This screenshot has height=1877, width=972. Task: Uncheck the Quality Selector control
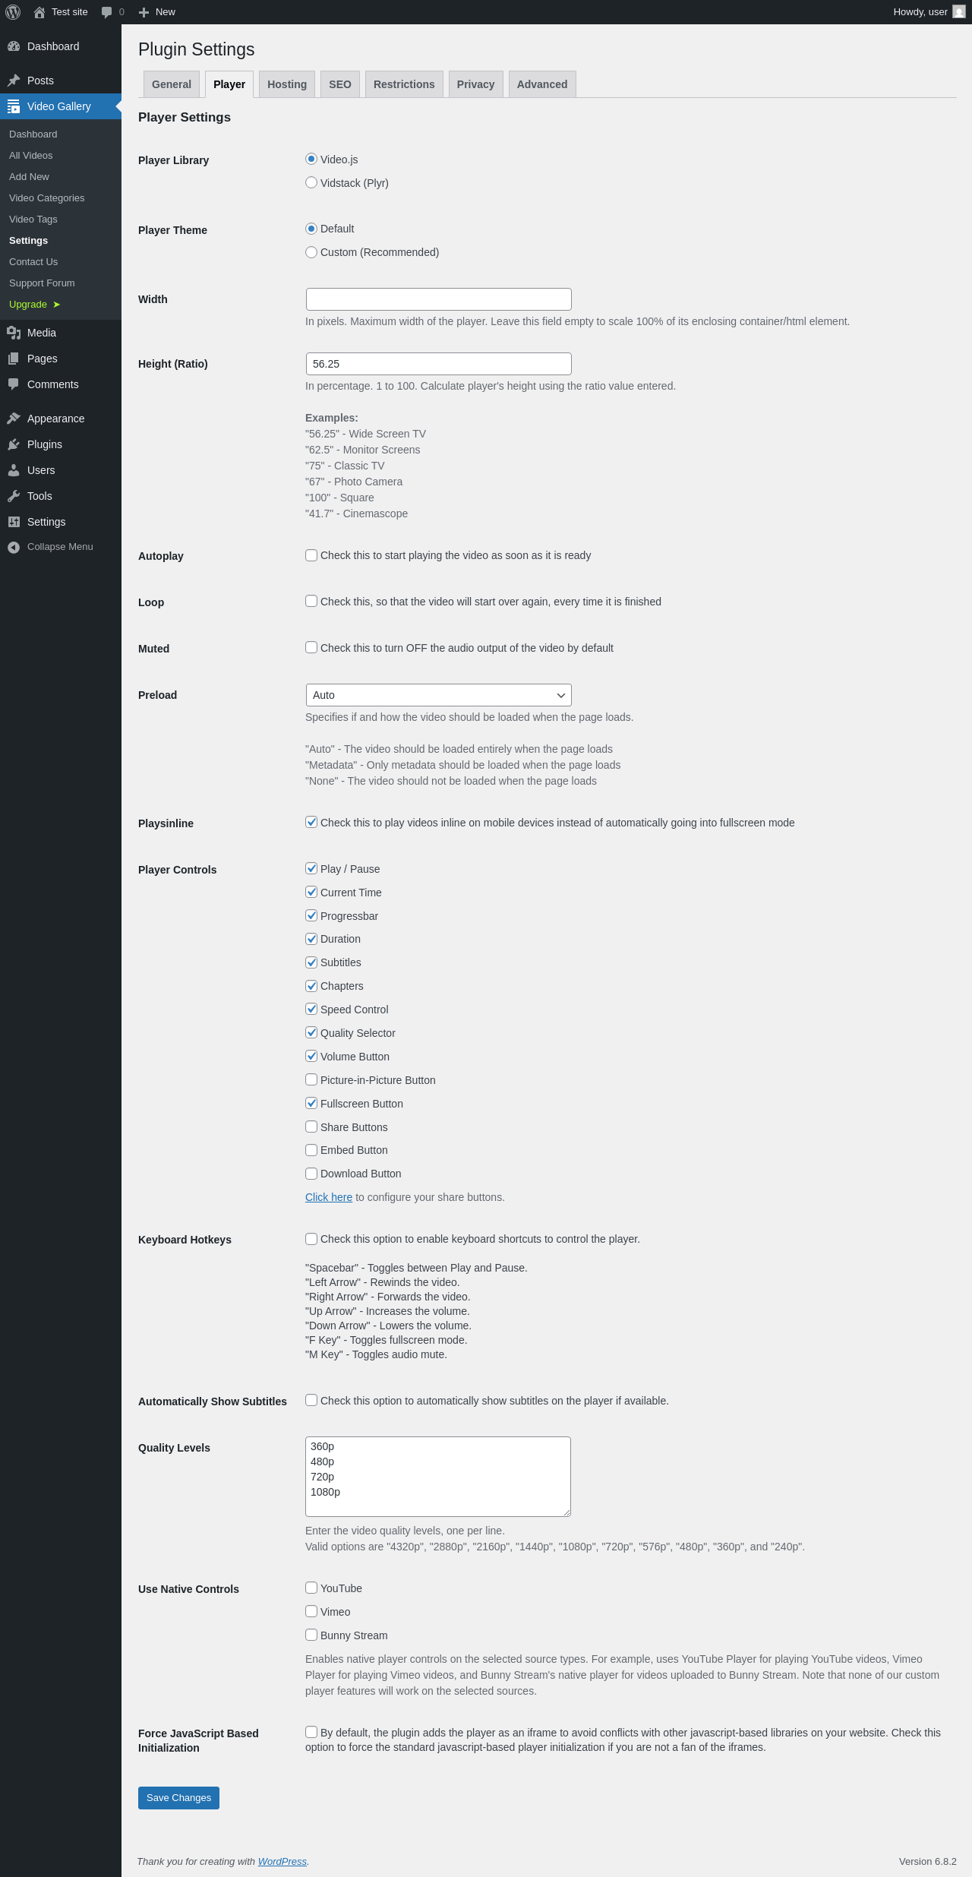pos(311,1032)
